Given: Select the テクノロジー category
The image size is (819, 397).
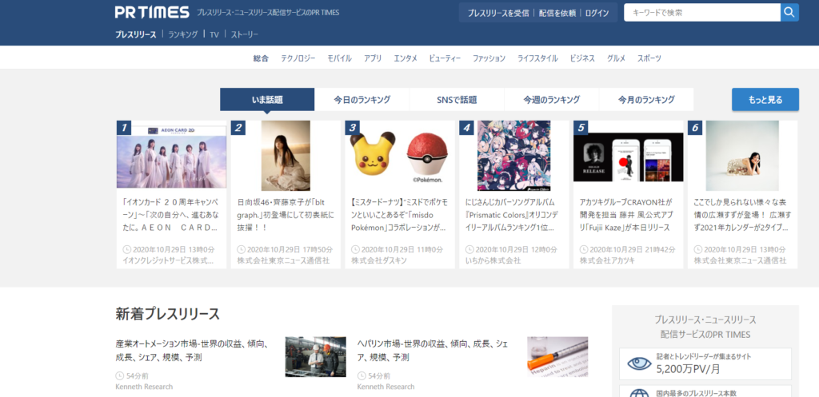Looking at the screenshot, I should pos(298,58).
